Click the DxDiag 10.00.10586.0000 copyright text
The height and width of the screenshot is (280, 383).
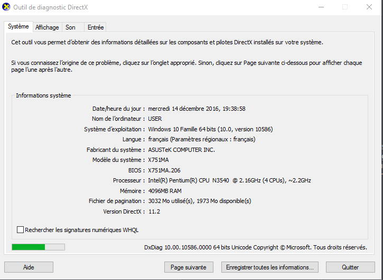pyautogui.click(x=256, y=247)
